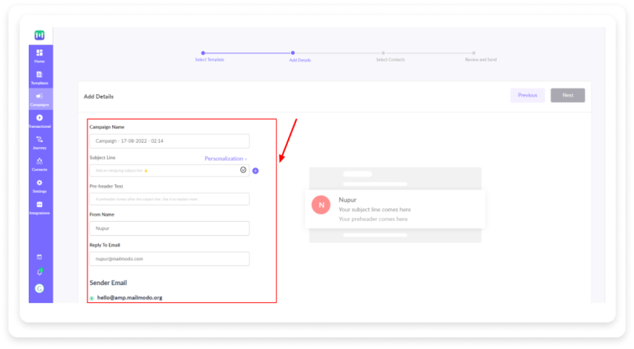This screenshot has width=634, height=349.
Task: Click the plus icon beside Subject Line
Action: point(256,171)
